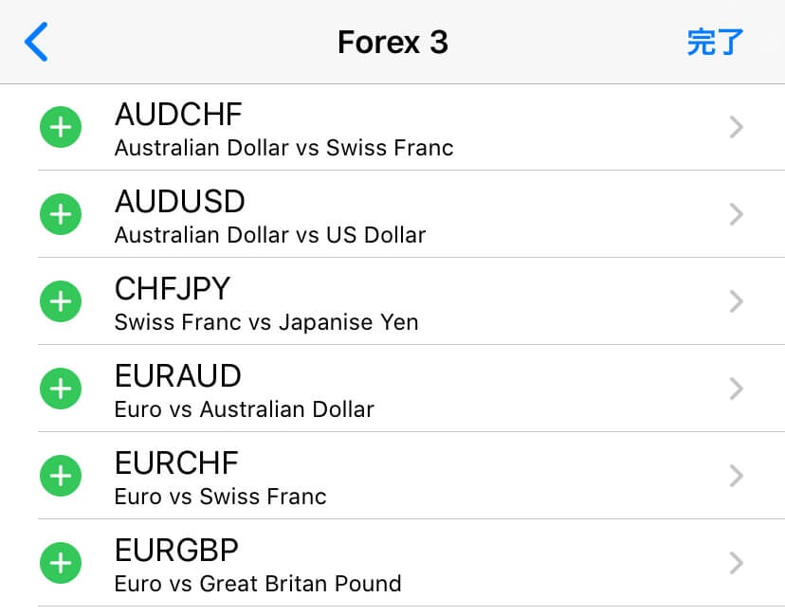Viewport: 785px width, 616px height.
Task: Open EURAUD details chevron
Action: [x=736, y=389]
